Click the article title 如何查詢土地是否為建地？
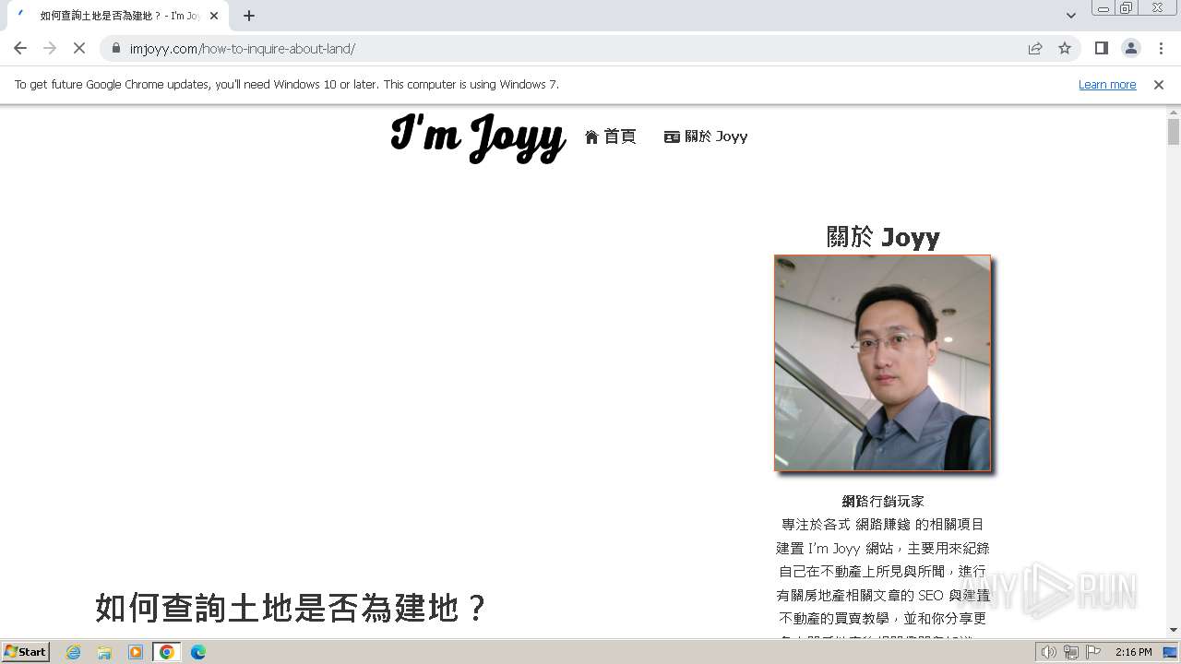Image resolution: width=1181 pixels, height=664 pixels. tap(291, 609)
